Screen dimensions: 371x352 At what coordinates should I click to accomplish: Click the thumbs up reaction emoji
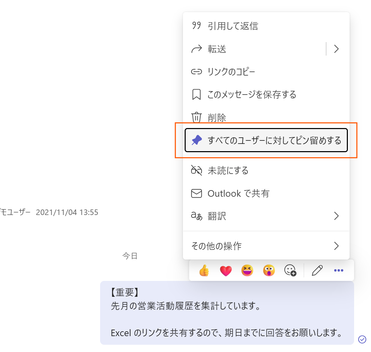(204, 271)
